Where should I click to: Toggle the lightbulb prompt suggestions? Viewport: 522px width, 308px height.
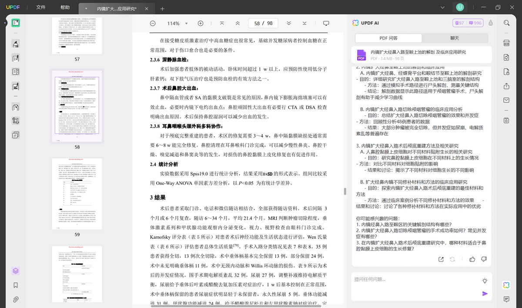tap(485, 281)
